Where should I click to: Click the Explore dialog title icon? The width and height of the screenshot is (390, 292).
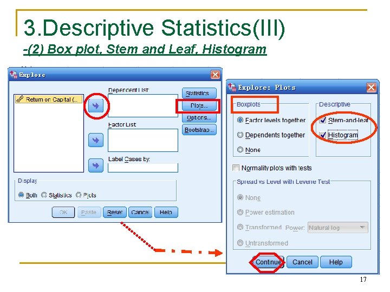point(14,74)
